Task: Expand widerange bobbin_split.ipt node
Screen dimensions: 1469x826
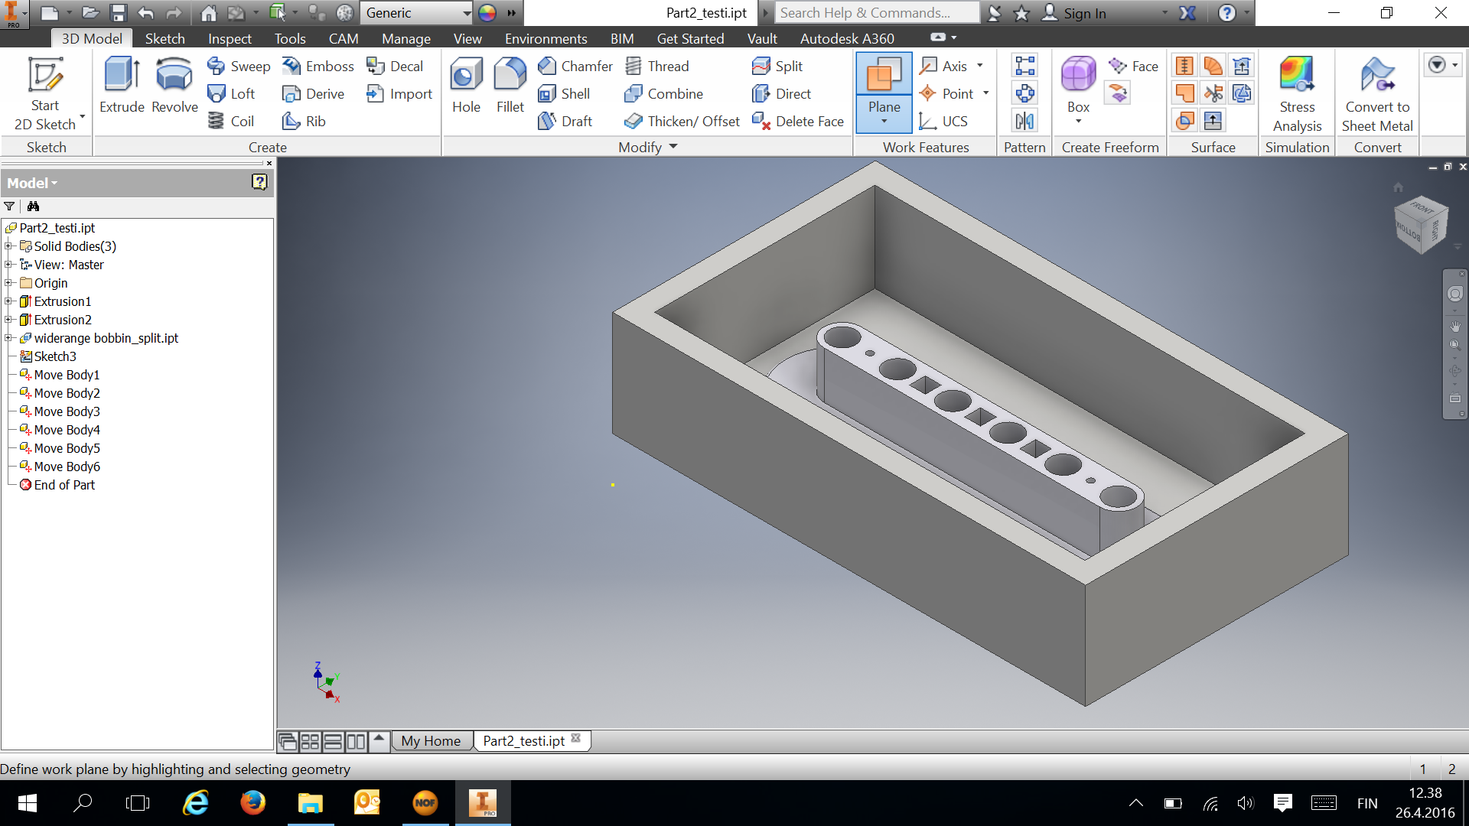Action: [8, 338]
